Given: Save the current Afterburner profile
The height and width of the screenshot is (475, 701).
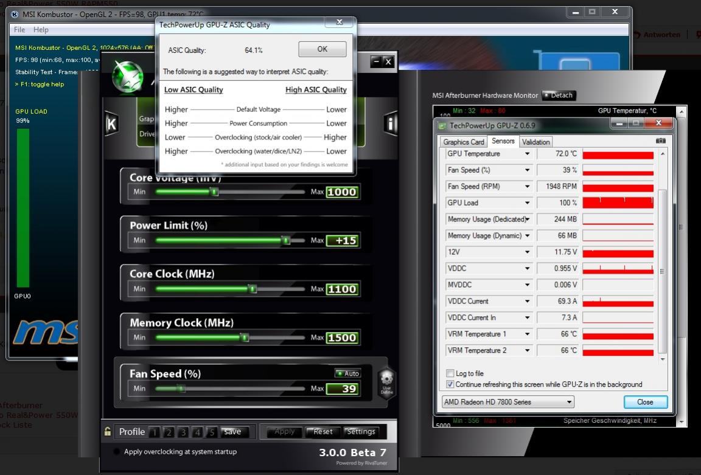Looking at the screenshot, I should point(232,432).
